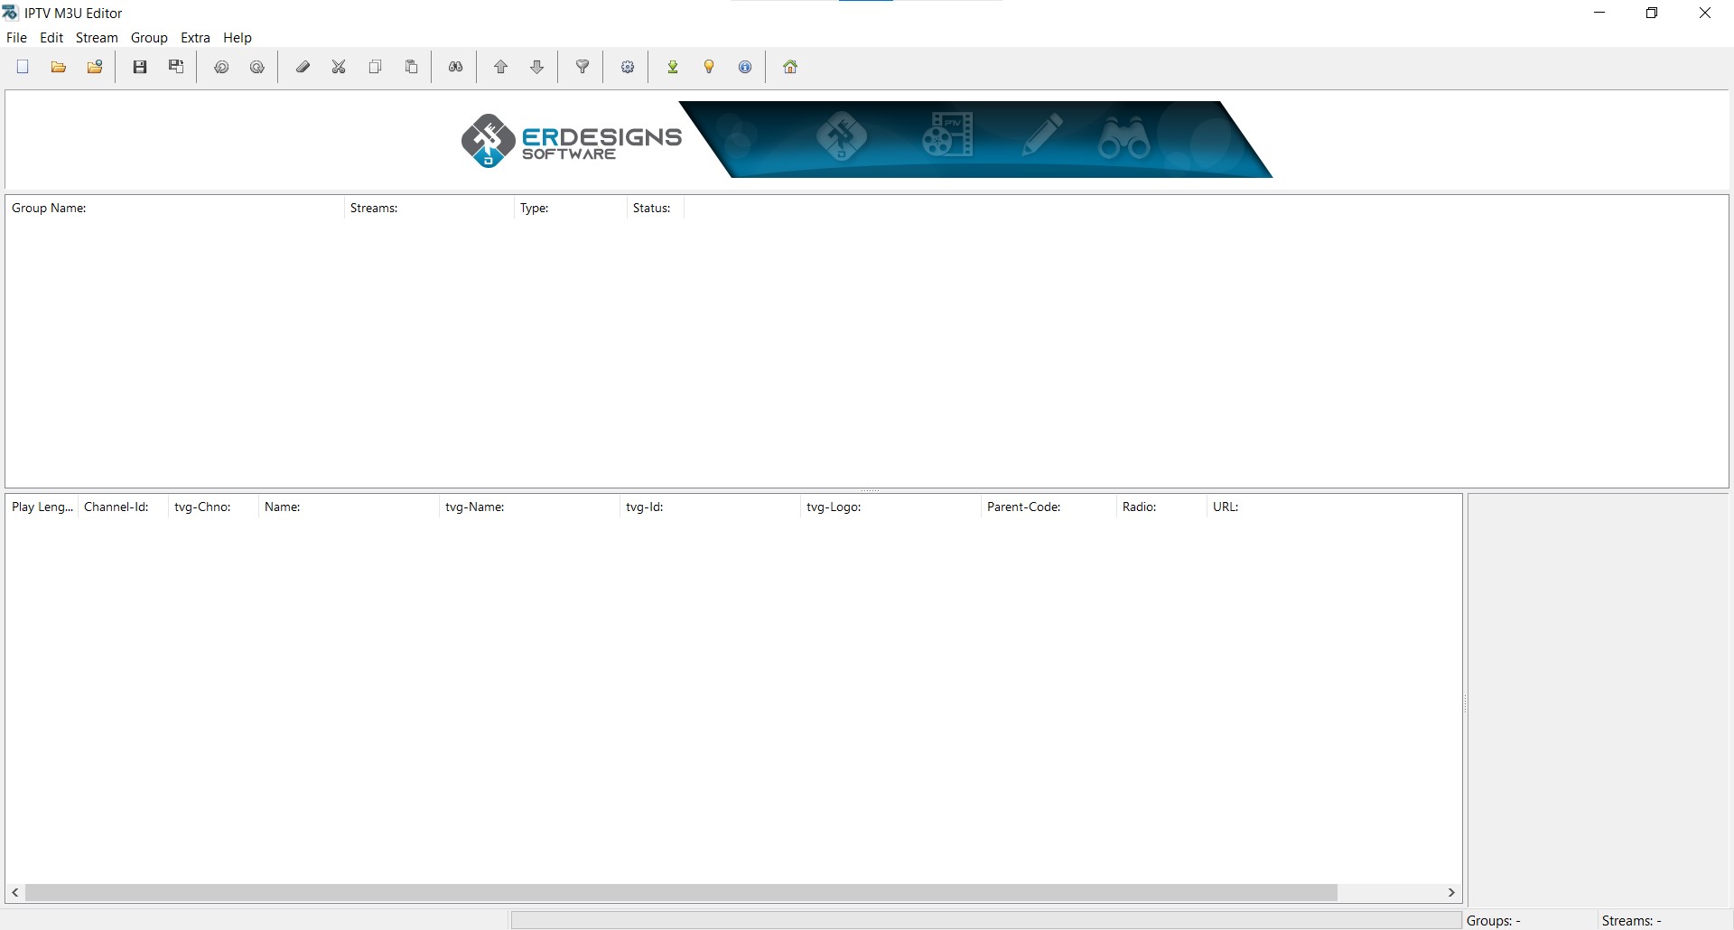The height and width of the screenshot is (930, 1734).
Task: Open the Extra menu
Action: pyautogui.click(x=195, y=38)
